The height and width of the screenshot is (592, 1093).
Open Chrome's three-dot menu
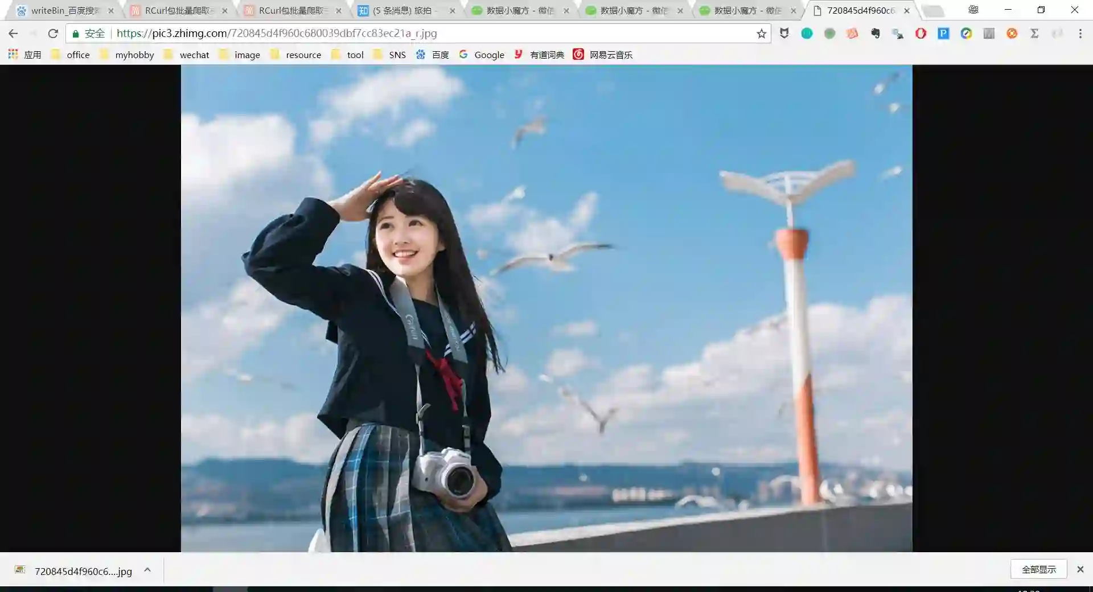(x=1080, y=34)
